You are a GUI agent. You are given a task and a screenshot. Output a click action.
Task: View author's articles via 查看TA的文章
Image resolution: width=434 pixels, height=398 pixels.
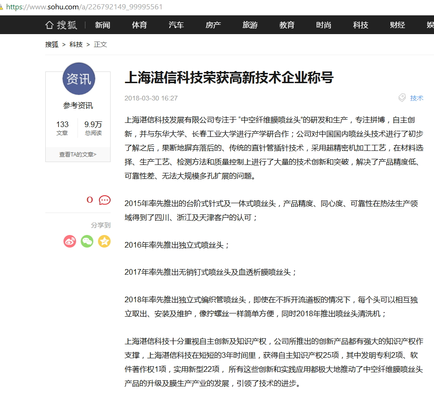[x=78, y=154]
